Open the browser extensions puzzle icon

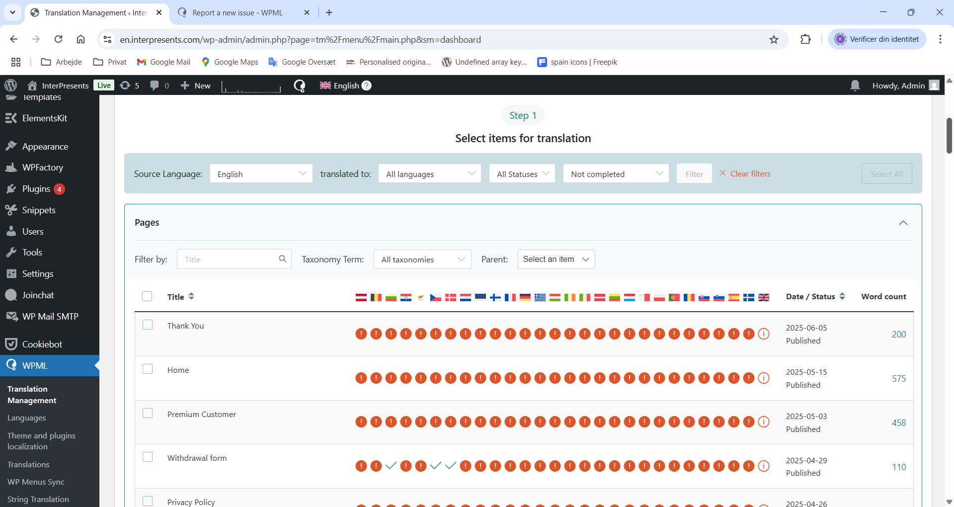pos(805,39)
